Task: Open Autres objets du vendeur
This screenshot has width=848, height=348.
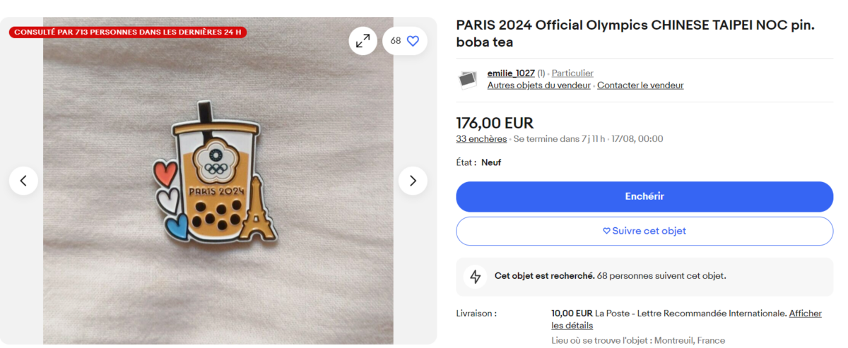Action: coord(538,85)
